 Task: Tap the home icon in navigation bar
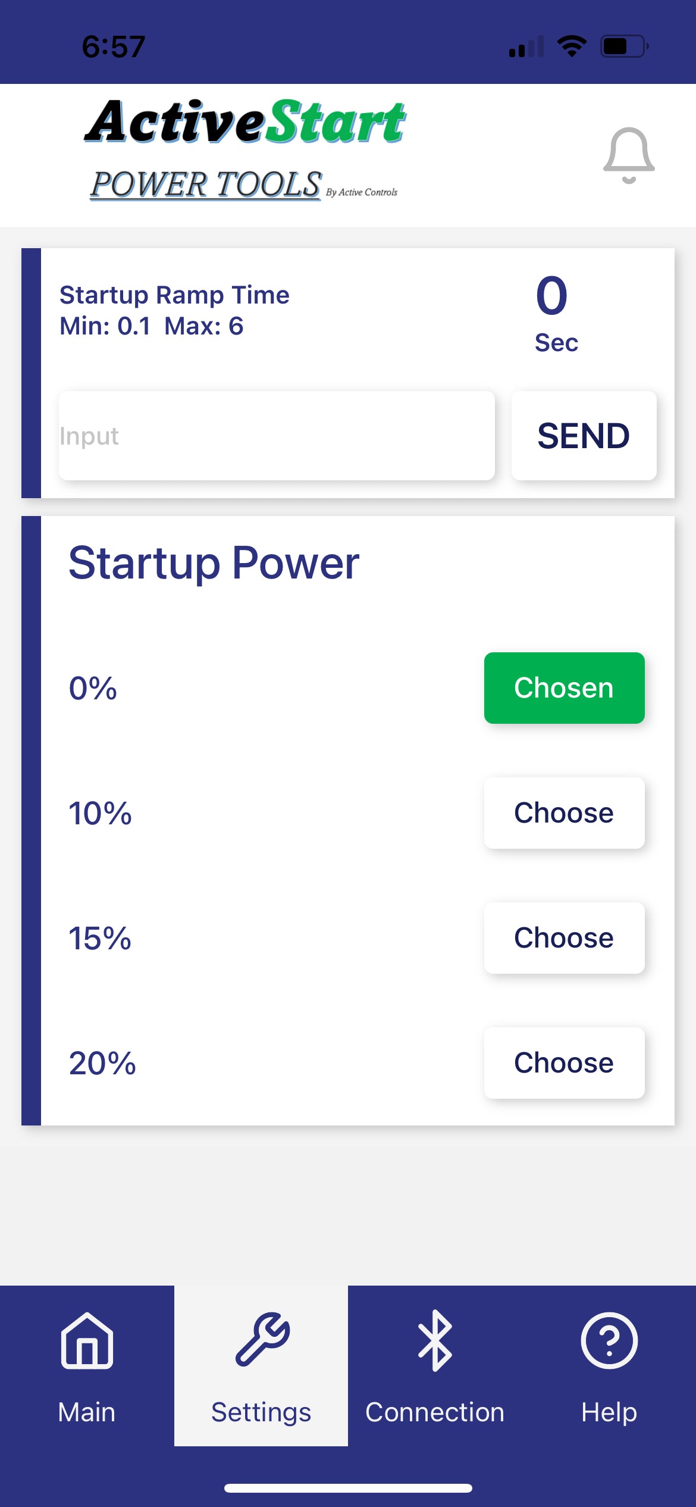(87, 1340)
